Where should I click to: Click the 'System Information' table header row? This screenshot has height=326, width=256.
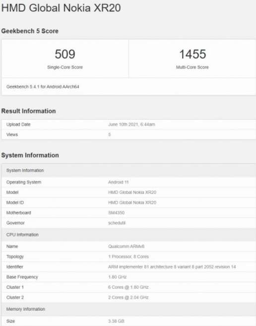[x=129, y=171]
